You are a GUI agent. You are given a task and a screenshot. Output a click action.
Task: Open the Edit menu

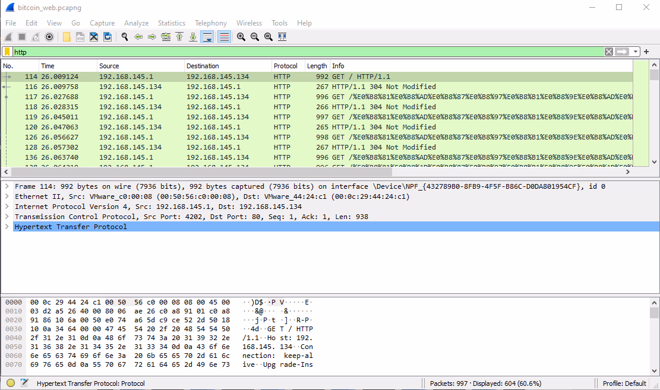[31, 23]
